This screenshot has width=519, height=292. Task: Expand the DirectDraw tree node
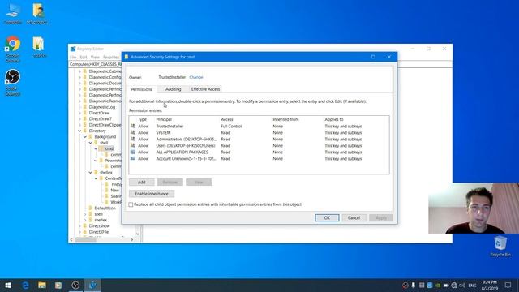pos(79,113)
